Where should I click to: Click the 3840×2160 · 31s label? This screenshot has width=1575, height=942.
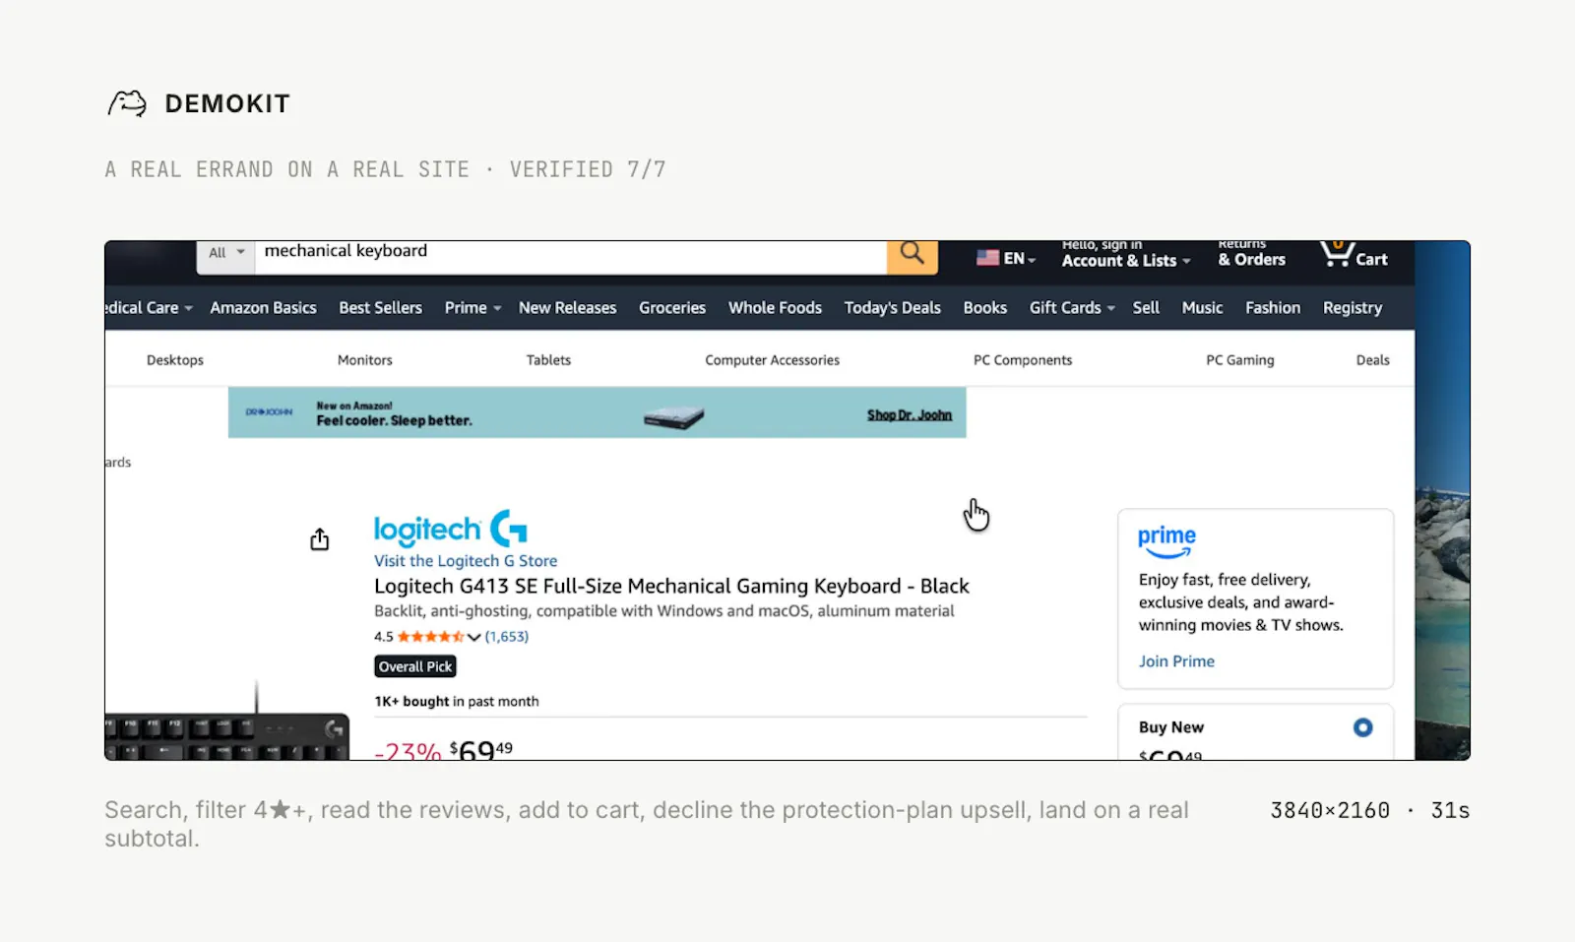1370,810
